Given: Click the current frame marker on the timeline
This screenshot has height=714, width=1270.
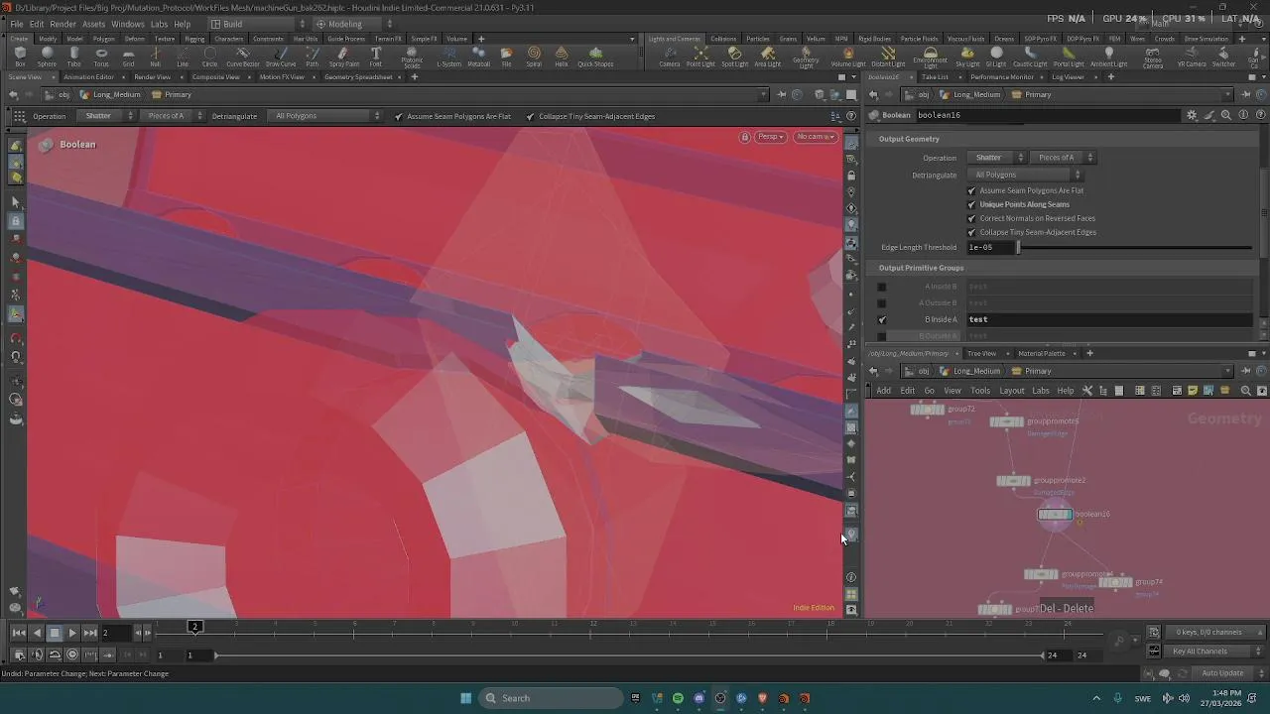Looking at the screenshot, I should [x=195, y=627].
